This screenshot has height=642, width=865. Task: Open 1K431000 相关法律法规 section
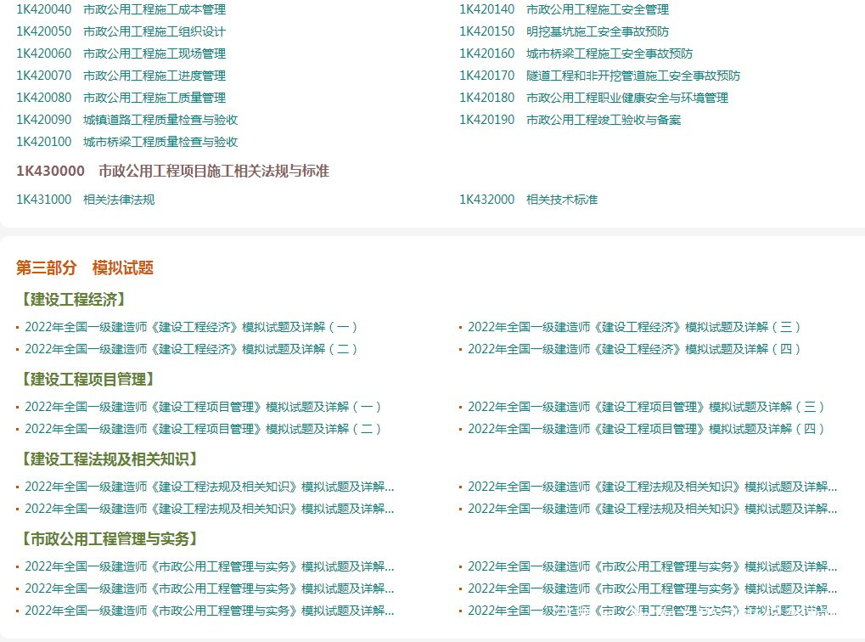tap(85, 200)
